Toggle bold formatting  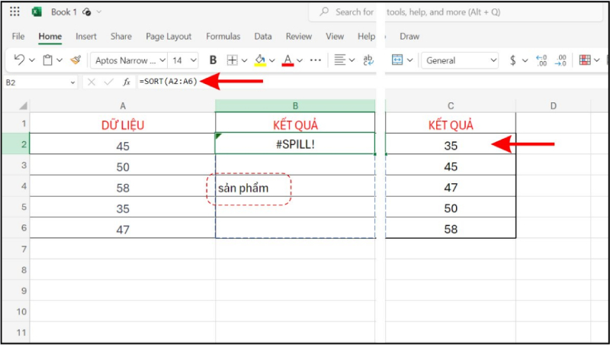213,60
